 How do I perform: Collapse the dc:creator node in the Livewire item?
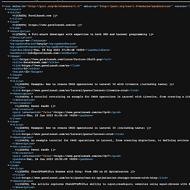pos(11,103)
